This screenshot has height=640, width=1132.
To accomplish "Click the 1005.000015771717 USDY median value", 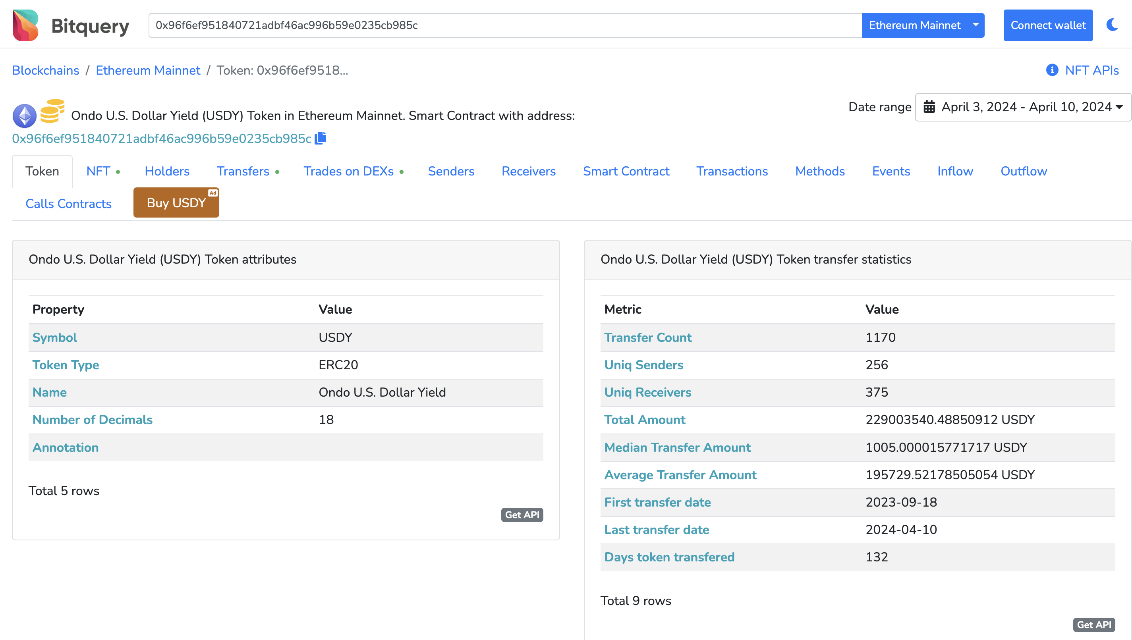I will point(946,447).
